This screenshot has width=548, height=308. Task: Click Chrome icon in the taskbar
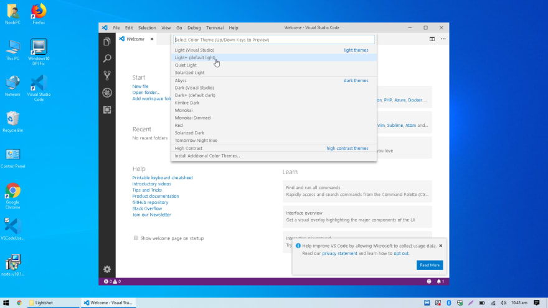pos(19,303)
